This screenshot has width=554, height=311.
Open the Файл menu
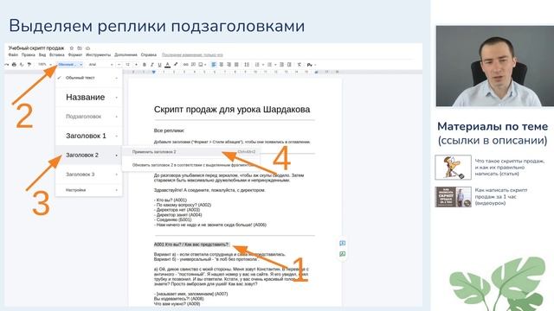pos(13,55)
